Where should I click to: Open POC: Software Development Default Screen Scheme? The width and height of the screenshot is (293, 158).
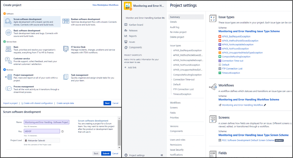point(248,140)
